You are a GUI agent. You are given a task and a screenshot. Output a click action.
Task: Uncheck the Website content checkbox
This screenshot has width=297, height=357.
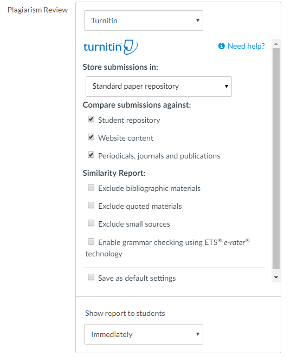91,137
